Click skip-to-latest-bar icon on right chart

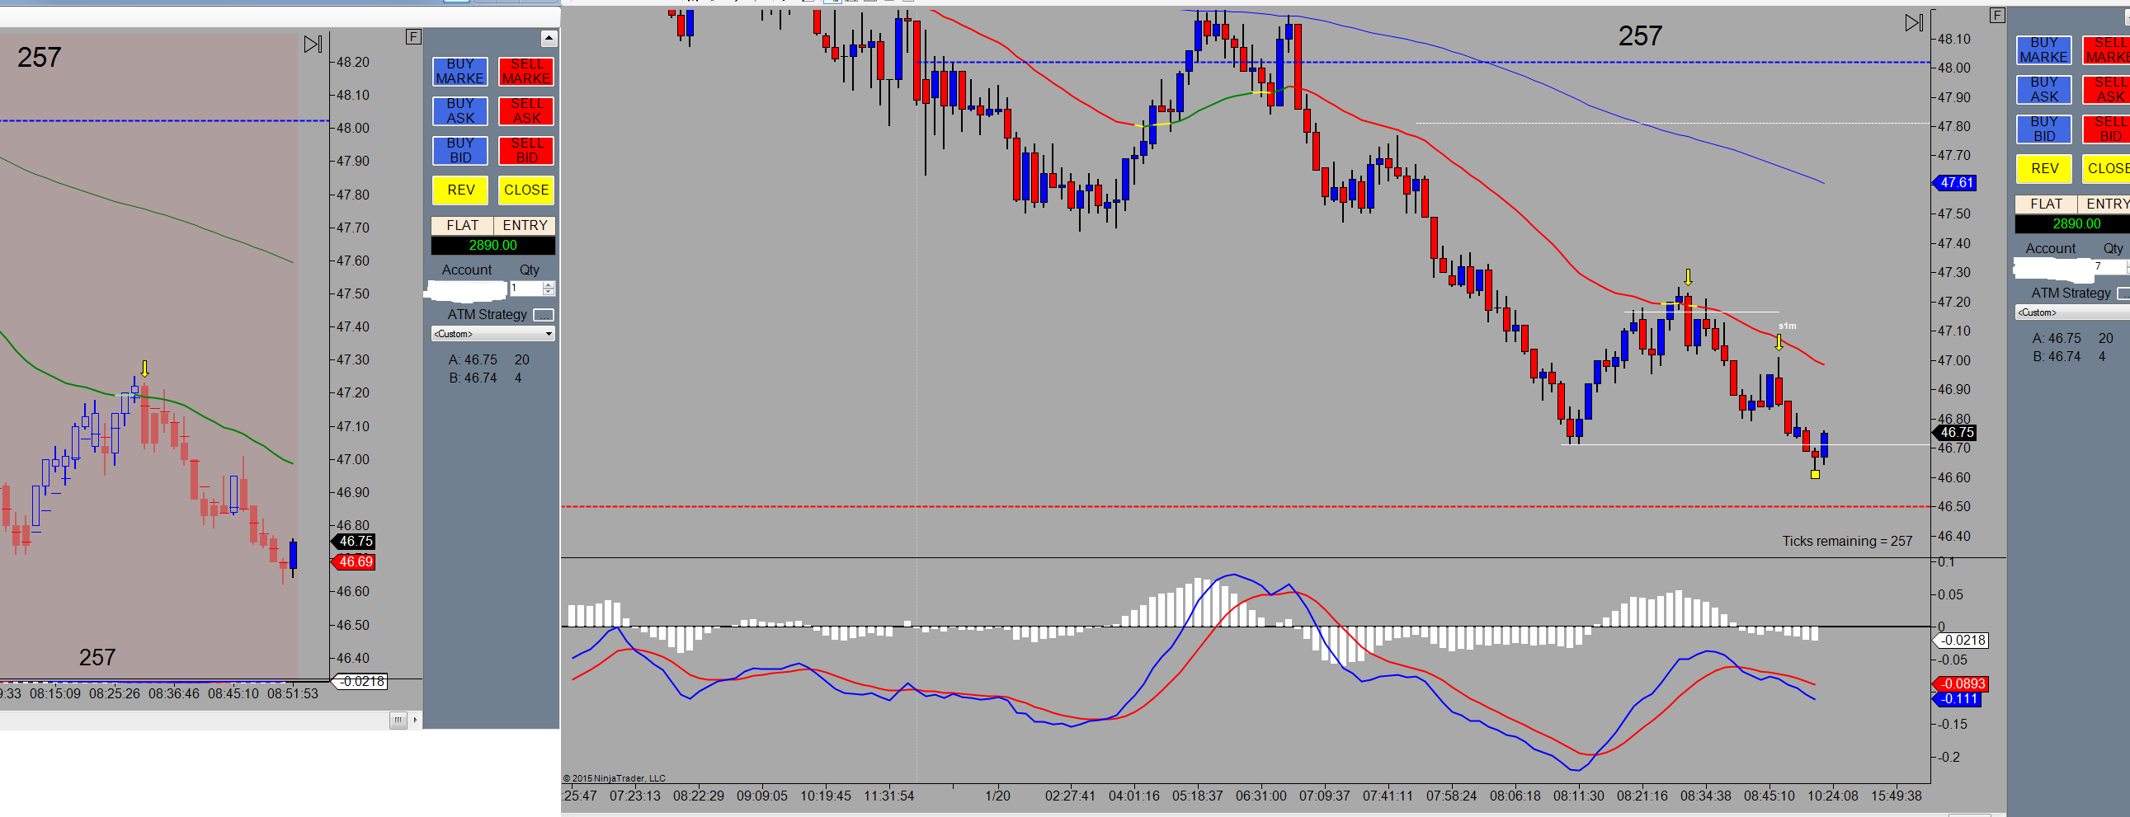1913,22
